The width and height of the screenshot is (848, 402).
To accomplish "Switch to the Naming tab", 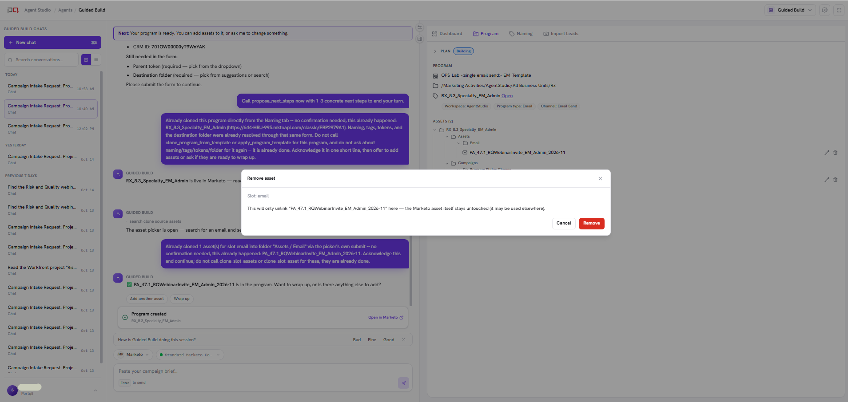I will pos(521,34).
